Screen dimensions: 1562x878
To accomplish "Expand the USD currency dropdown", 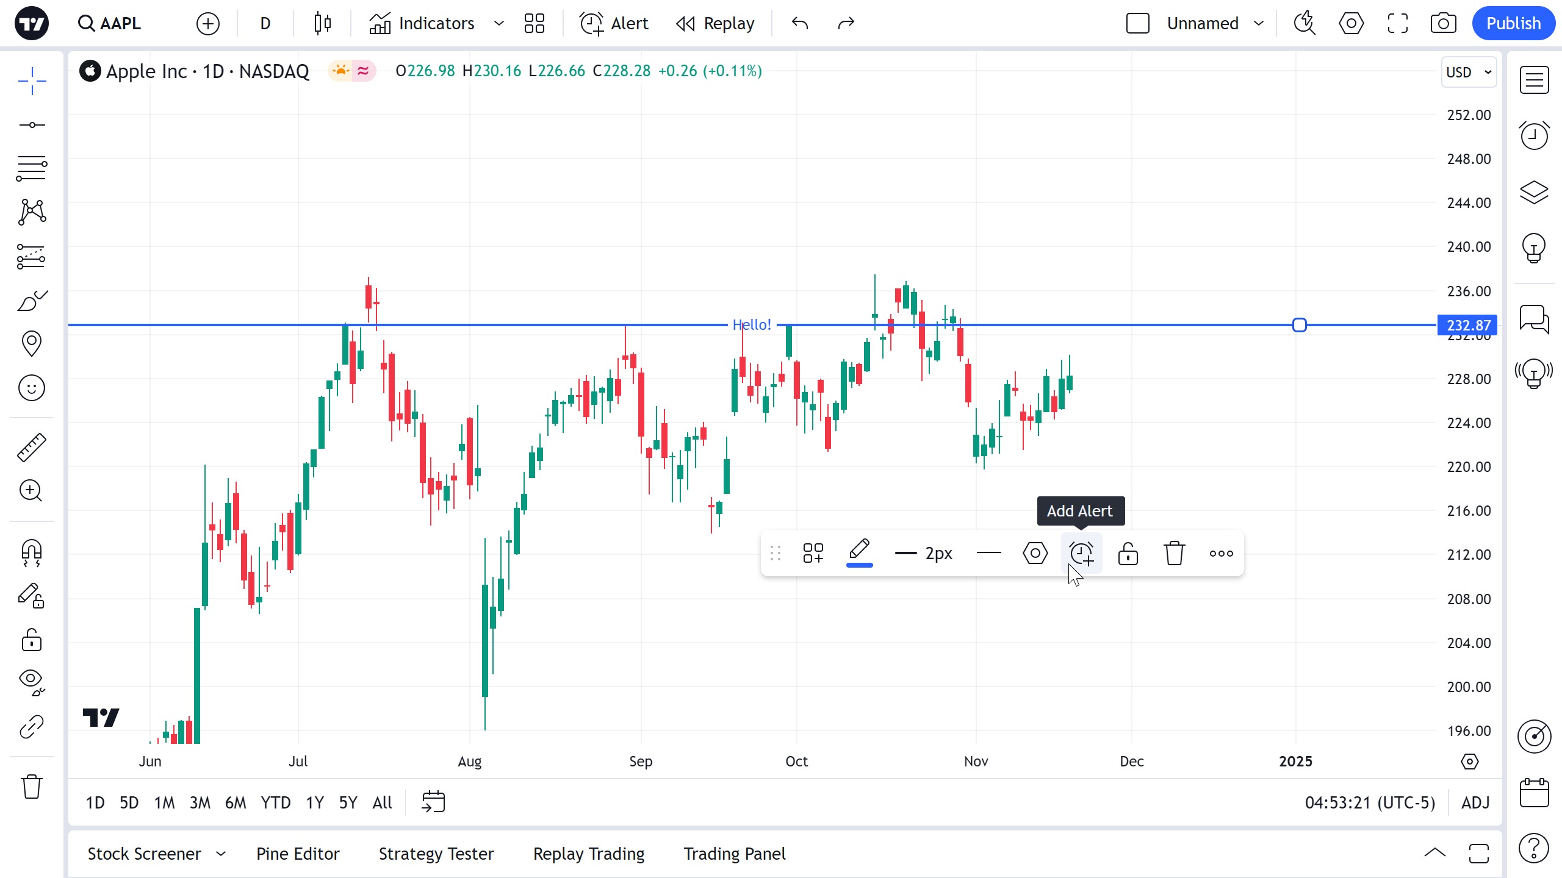I will click(x=1469, y=72).
